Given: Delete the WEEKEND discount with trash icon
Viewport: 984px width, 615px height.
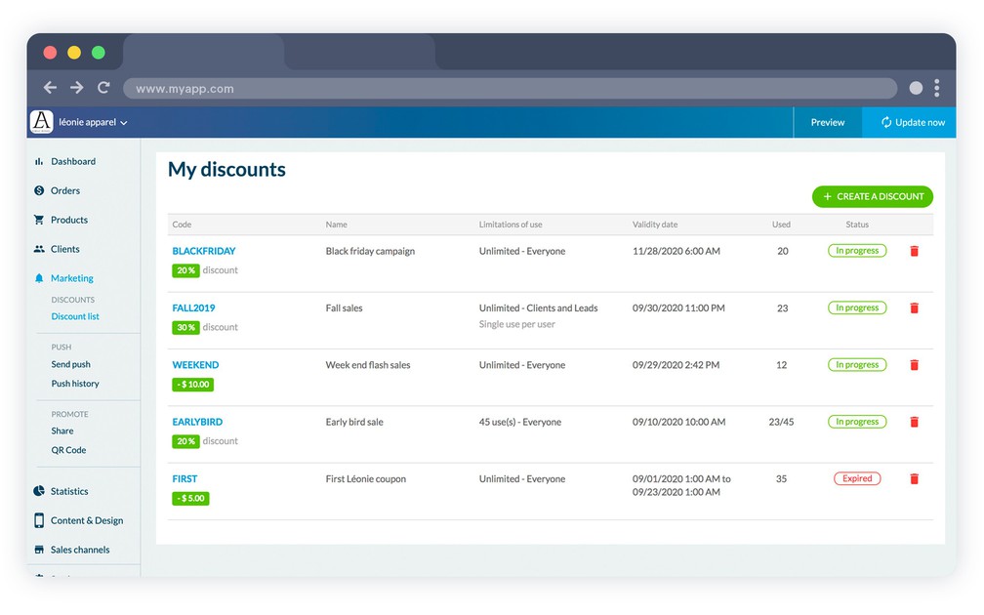Looking at the screenshot, I should [915, 365].
